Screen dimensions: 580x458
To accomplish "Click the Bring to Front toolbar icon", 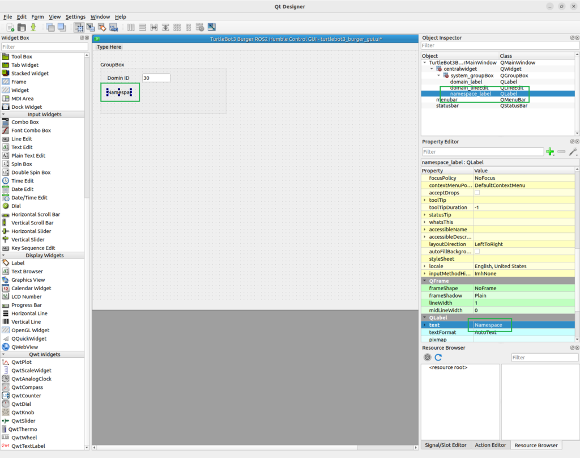I will click(x=62, y=27).
